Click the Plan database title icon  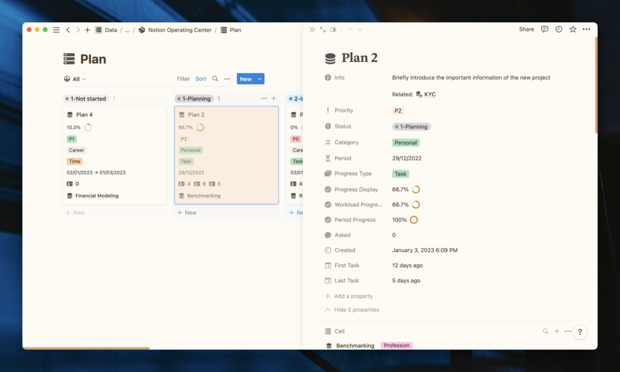tap(69, 59)
